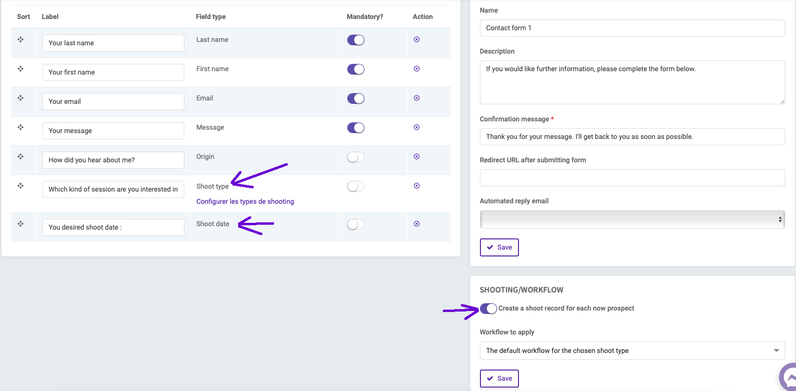Click the Sort column header

pos(23,17)
